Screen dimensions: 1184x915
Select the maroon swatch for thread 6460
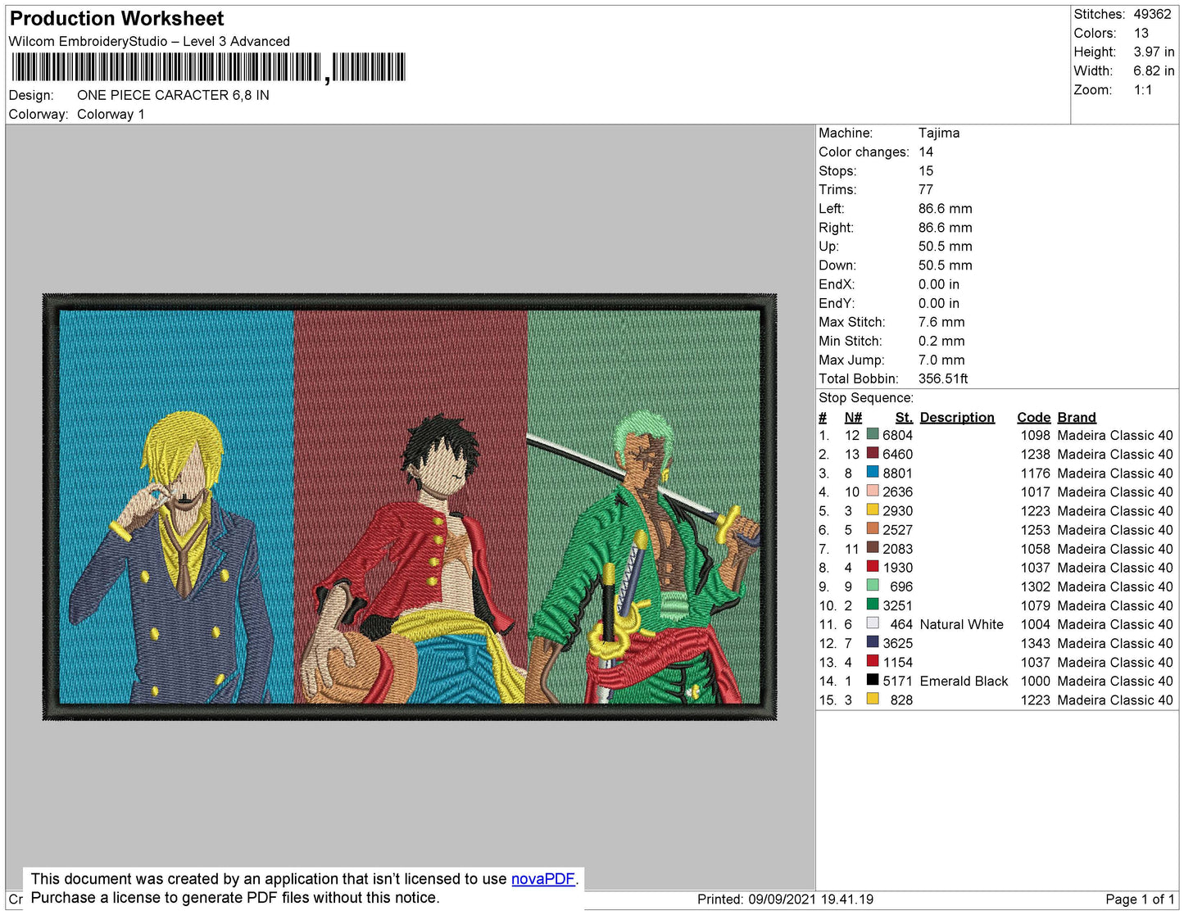pyautogui.click(x=873, y=454)
